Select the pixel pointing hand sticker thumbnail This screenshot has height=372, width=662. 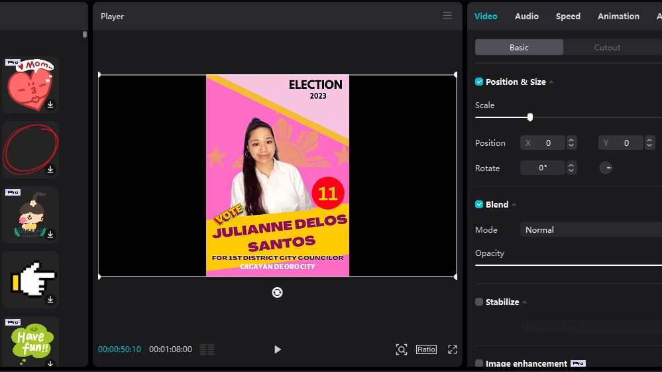tap(30, 280)
